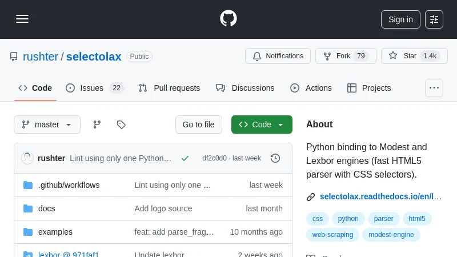View commit history clock icon
Viewport: 457px width, 257px height.
coord(275,158)
